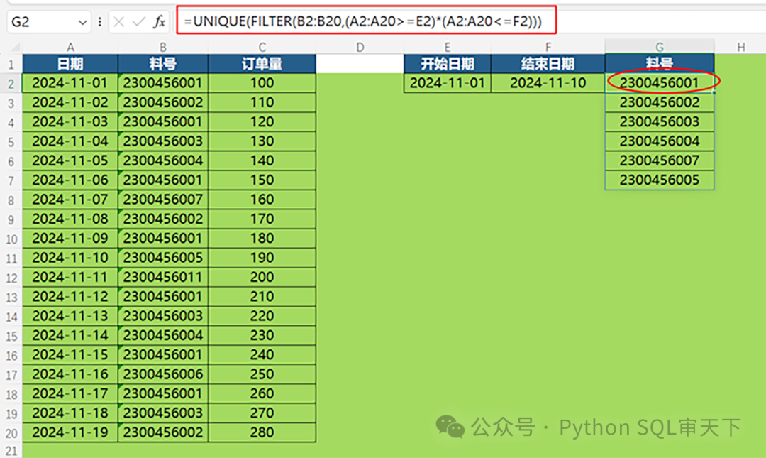Select column F header
The width and height of the screenshot is (766, 458).
548,47
